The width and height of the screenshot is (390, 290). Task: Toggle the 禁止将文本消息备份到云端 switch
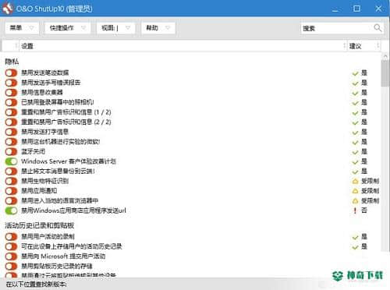[x=11, y=172]
